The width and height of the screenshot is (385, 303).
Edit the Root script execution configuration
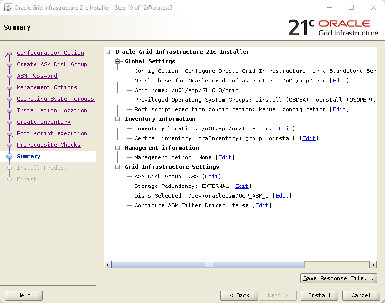(x=339, y=109)
